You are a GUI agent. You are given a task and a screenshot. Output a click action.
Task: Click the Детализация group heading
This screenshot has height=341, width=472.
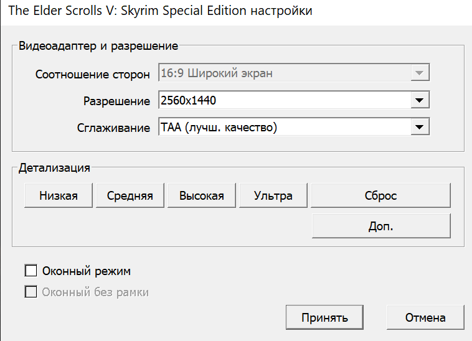54,168
